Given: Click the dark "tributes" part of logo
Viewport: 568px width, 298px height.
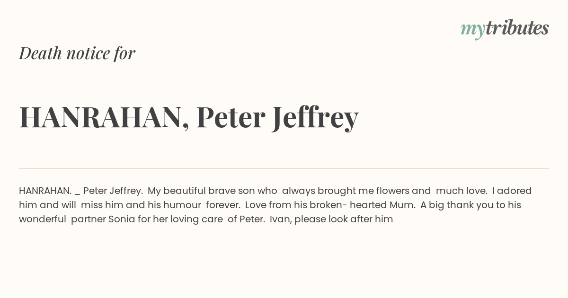Looking at the screenshot, I should (x=517, y=28).
